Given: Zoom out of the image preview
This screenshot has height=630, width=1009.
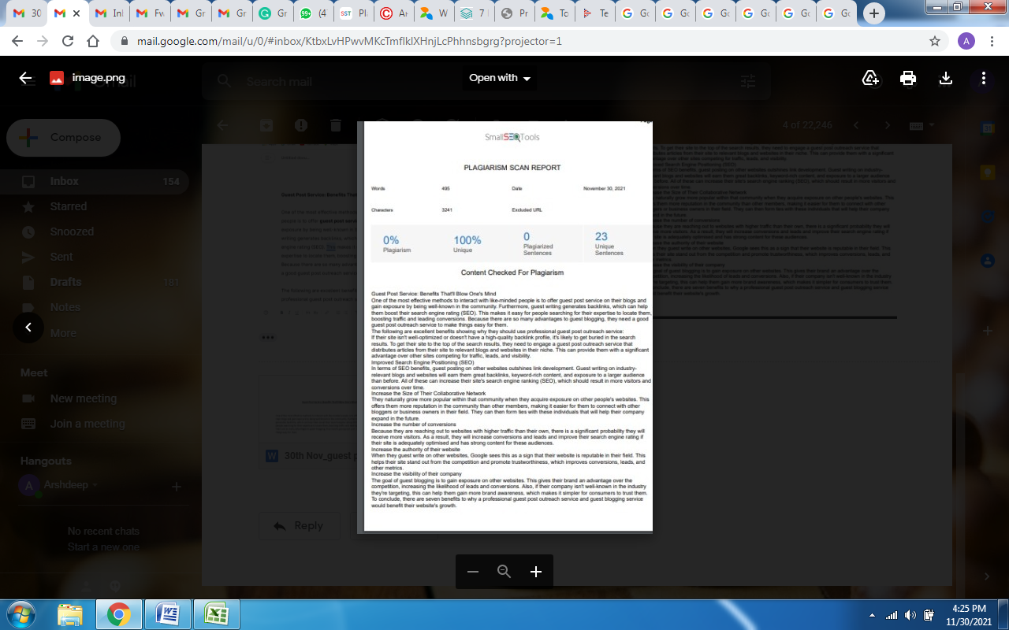Looking at the screenshot, I should tap(473, 572).
